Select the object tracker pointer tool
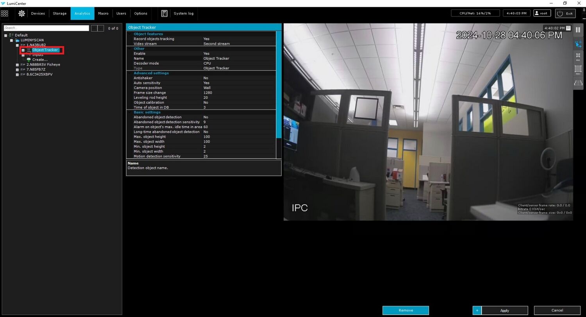The height and width of the screenshot is (317, 586). [x=578, y=44]
